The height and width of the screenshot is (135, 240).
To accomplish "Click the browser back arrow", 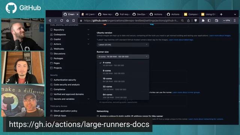I will click(x=50, y=21).
